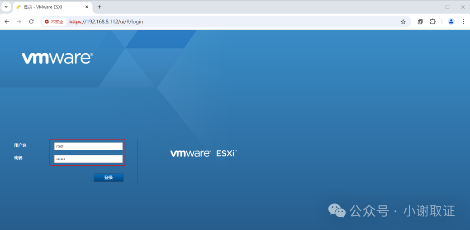Open a new browser tab
Screen dimensions: 470x230
100,7
